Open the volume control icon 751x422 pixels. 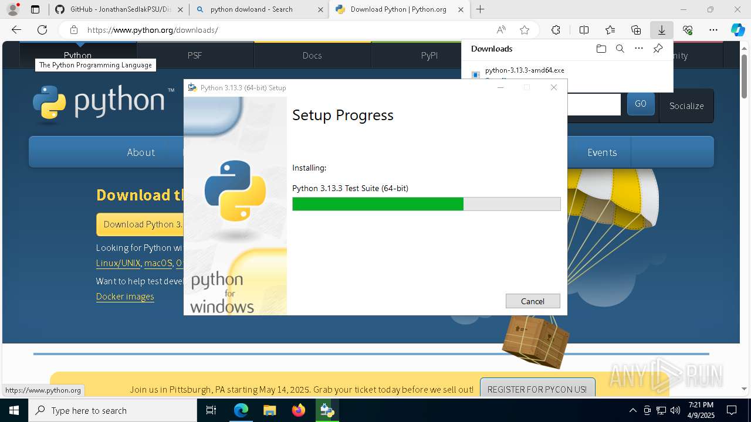tap(675, 410)
